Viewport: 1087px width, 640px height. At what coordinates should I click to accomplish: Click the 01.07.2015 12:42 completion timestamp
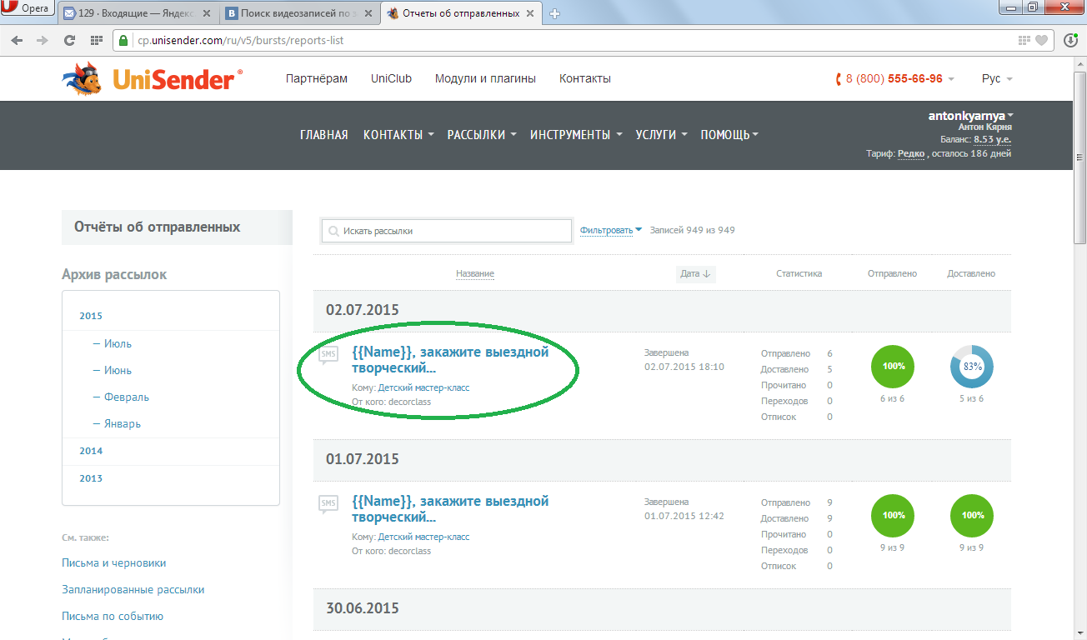(x=684, y=516)
